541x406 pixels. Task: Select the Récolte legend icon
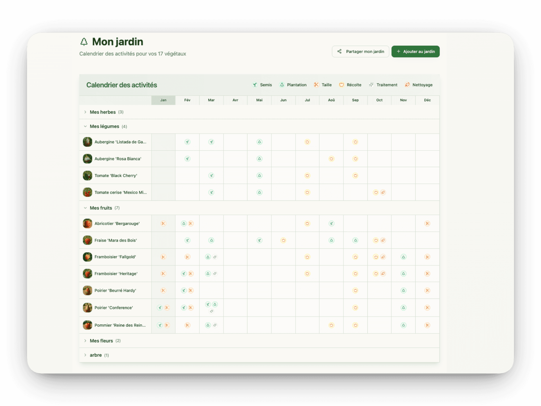point(342,85)
